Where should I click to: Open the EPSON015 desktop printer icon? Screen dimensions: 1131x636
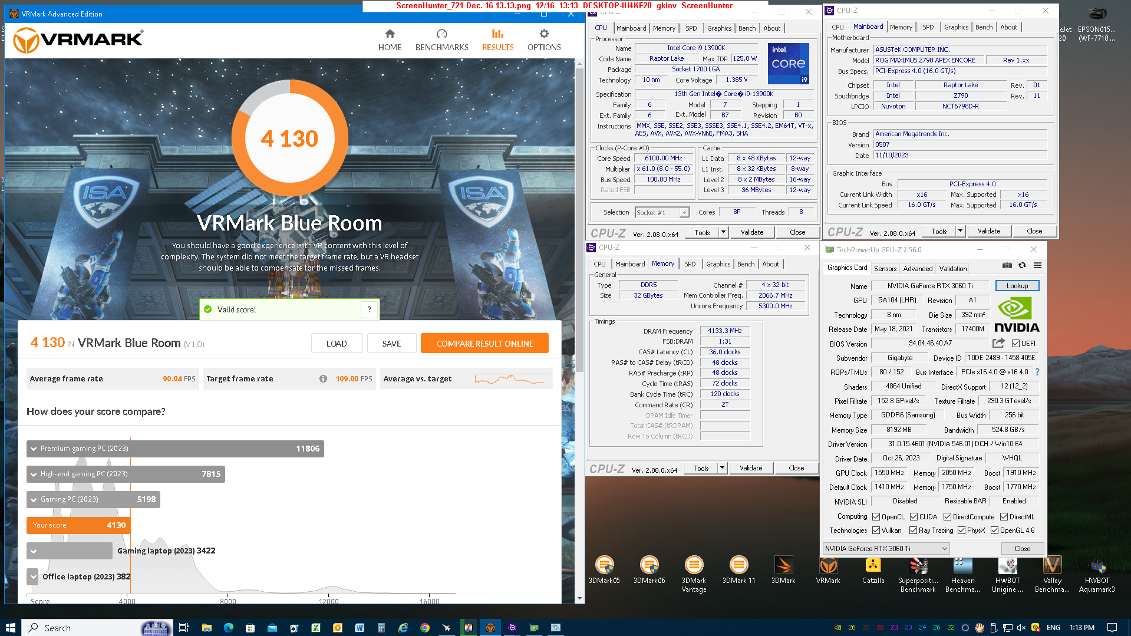pos(1097,24)
